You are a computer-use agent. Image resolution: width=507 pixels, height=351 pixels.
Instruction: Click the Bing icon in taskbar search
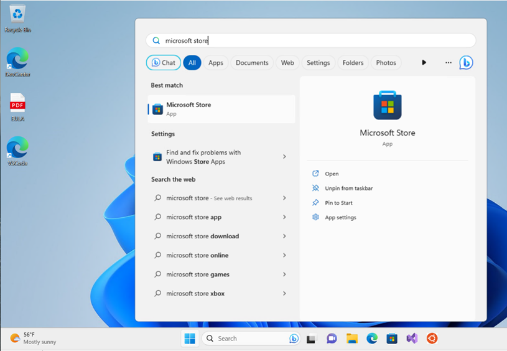pyautogui.click(x=294, y=339)
